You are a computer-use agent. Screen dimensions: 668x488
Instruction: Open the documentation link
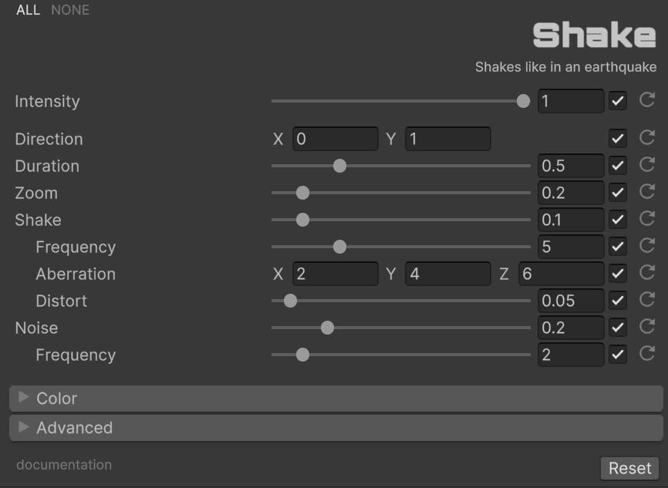[64, 465]
